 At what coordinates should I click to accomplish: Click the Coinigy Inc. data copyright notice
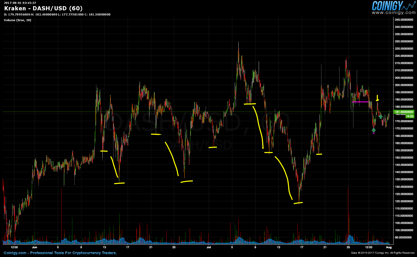tap(383, 253)
